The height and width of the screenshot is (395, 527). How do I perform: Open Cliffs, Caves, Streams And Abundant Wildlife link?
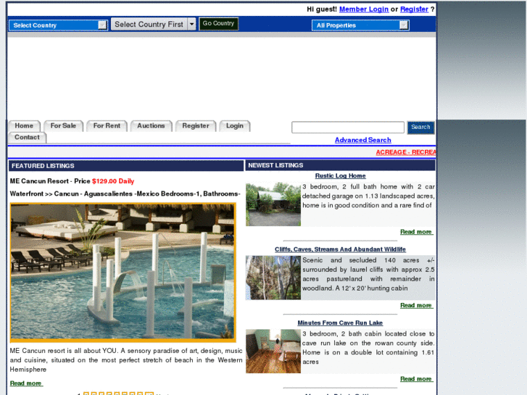[x=340, y=249]
